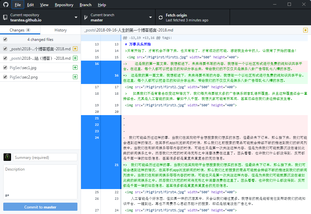
Task: Click the added plus icon for PigSec\sec2.png
Action: click(x=75, y=77)
